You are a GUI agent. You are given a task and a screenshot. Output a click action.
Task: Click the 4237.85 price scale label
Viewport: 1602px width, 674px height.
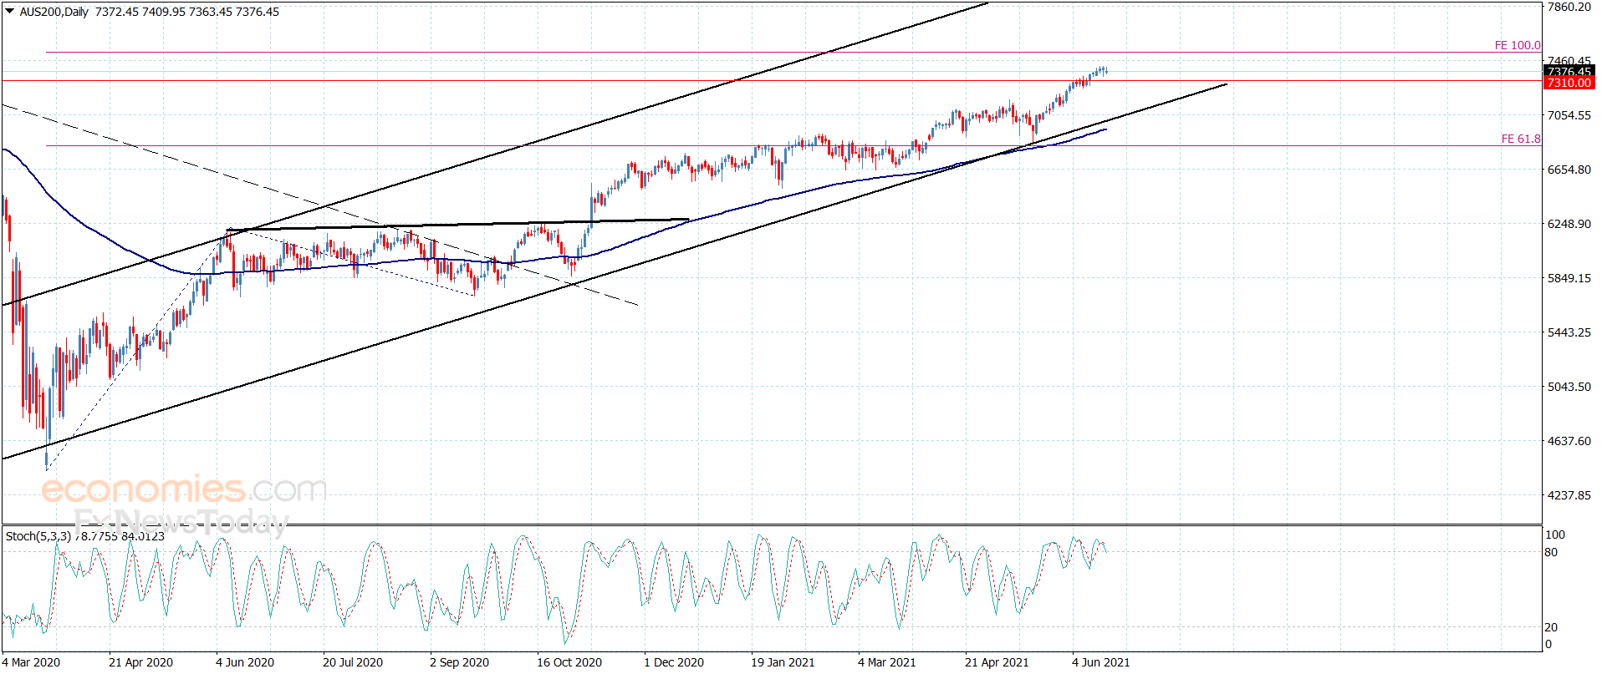tap(1569, 495)
